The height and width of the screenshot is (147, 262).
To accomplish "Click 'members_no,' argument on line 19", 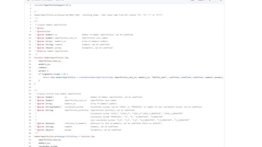I will click(45, 65).
